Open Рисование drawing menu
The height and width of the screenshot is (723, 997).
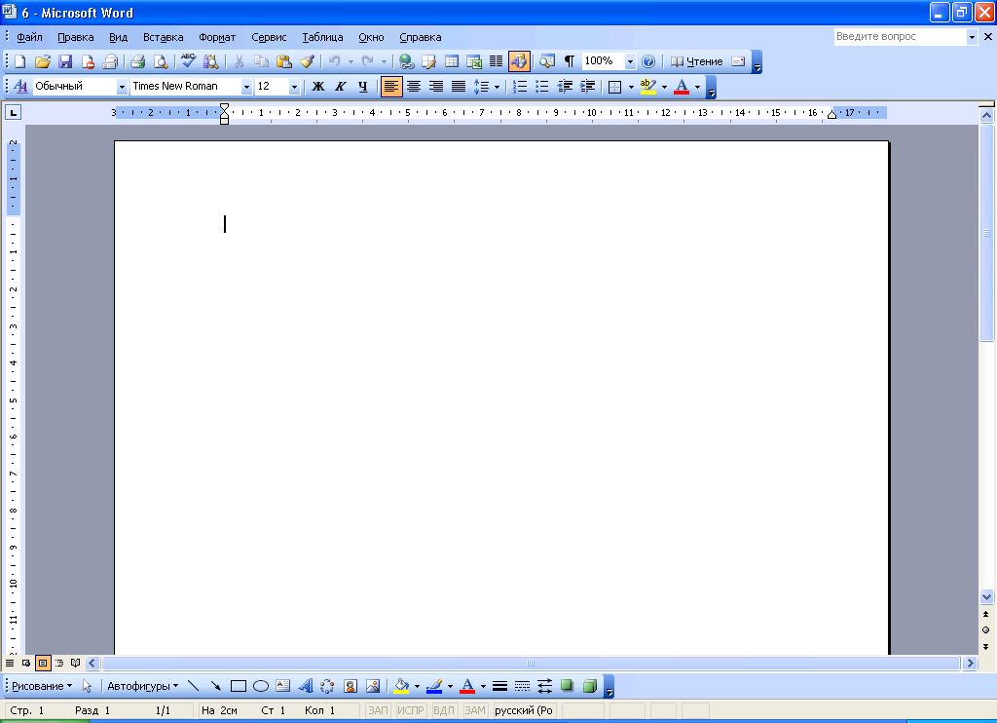click(42, 686)
